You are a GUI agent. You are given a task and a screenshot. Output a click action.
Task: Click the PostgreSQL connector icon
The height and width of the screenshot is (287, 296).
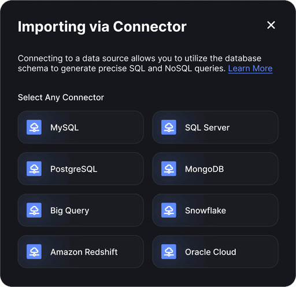pos(34,169)
